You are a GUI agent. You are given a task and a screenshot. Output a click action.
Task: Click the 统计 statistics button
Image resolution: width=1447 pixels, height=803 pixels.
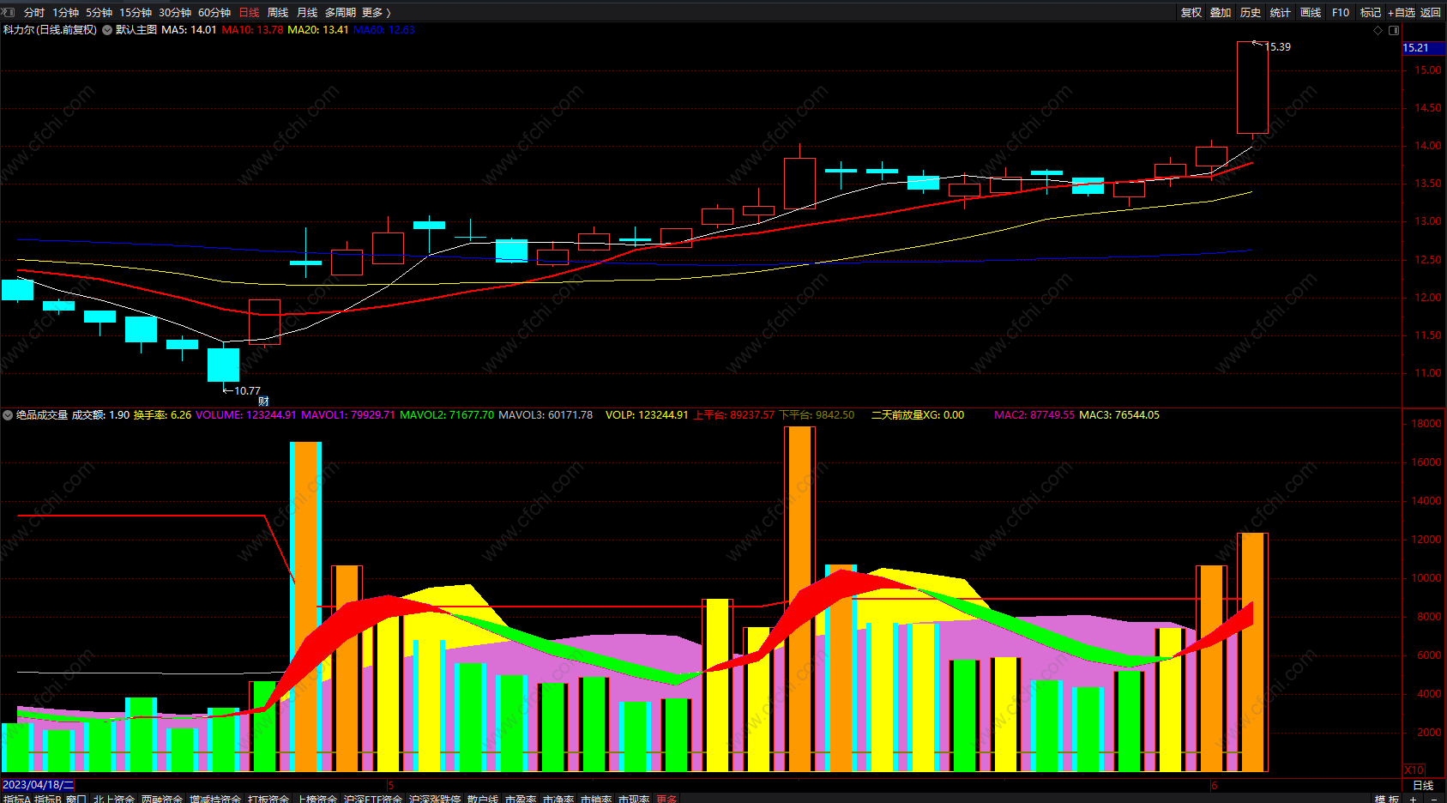tap(1281, 13)
